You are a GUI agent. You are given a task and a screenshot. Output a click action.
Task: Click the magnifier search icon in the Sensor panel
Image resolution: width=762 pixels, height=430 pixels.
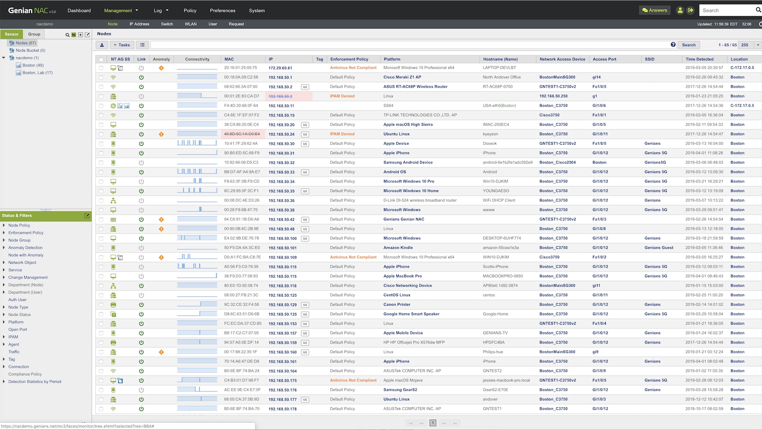tap(67, 34)
